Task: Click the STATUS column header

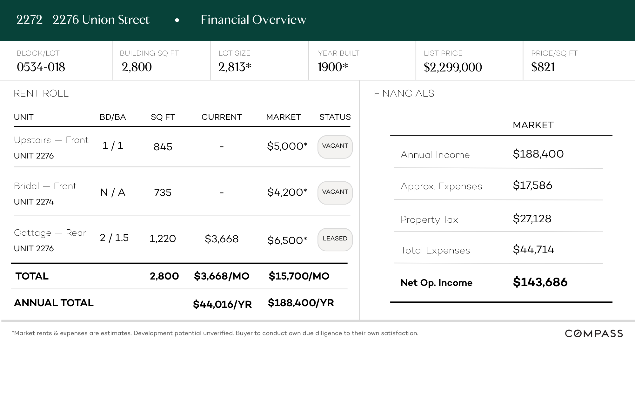Action: pos(335,117)
